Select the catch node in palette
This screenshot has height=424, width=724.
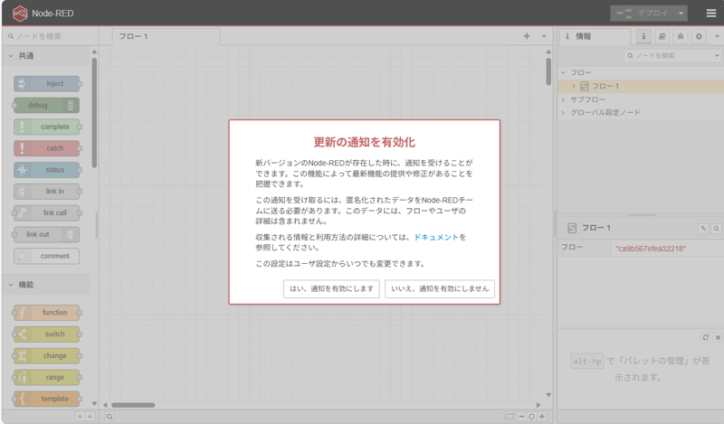tap(47, 148)
